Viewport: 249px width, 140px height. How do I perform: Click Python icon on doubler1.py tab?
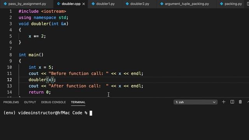pyautogui.click(x=93, y=4)
